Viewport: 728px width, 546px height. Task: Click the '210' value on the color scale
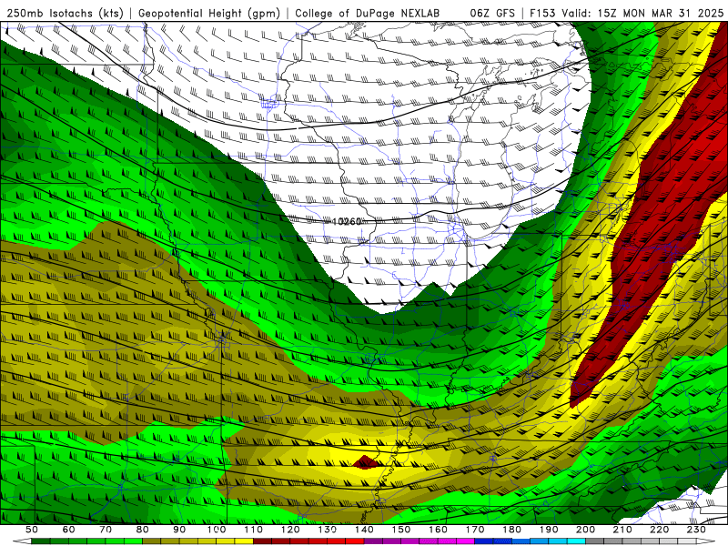click(x=623, y=530)
